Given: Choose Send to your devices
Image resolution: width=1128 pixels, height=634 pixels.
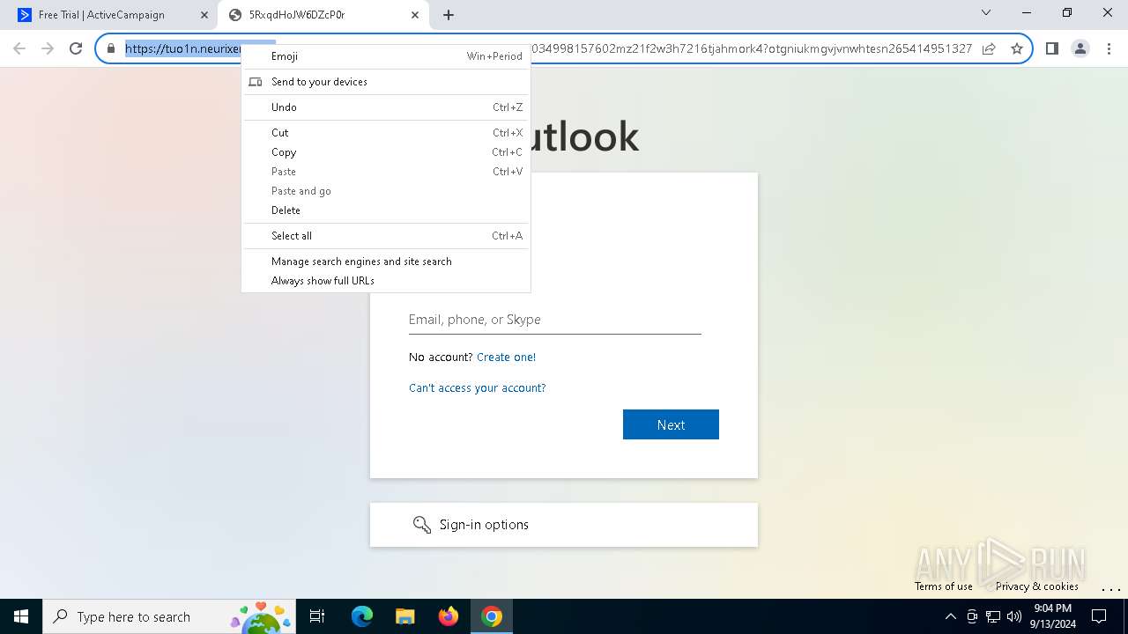Looking at the screenshot, I should [386, 82].
